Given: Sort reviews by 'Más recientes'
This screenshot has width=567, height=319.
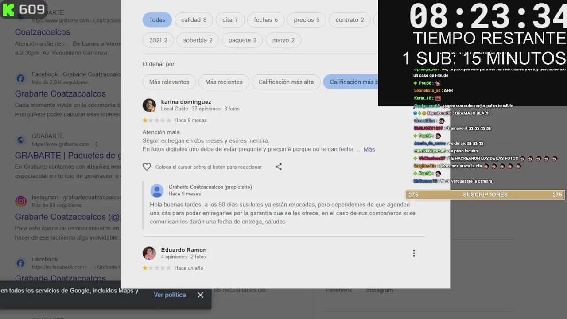Looking at the screenshot, I should [224, 82].
